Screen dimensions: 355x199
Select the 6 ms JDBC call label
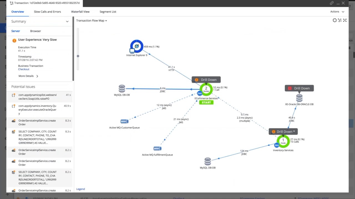[163, 90]
